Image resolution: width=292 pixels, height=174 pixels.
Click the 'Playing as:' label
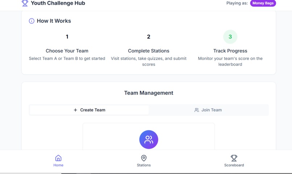click(x=237, y=3)
